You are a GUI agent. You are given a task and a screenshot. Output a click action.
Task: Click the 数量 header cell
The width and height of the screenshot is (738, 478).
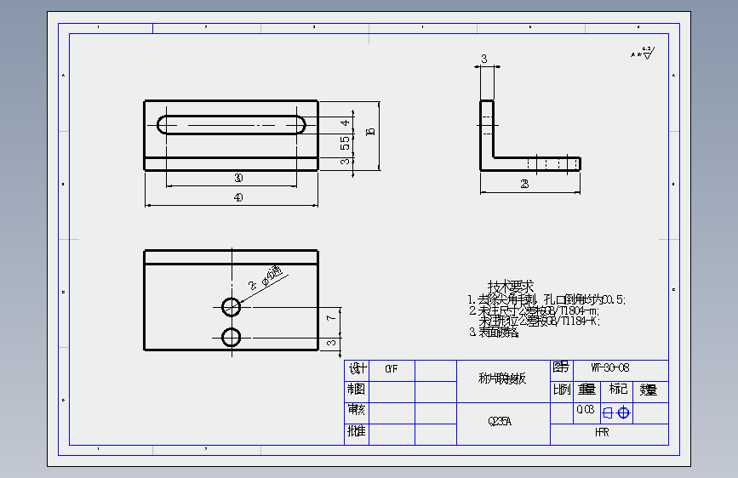click(650, 390)
